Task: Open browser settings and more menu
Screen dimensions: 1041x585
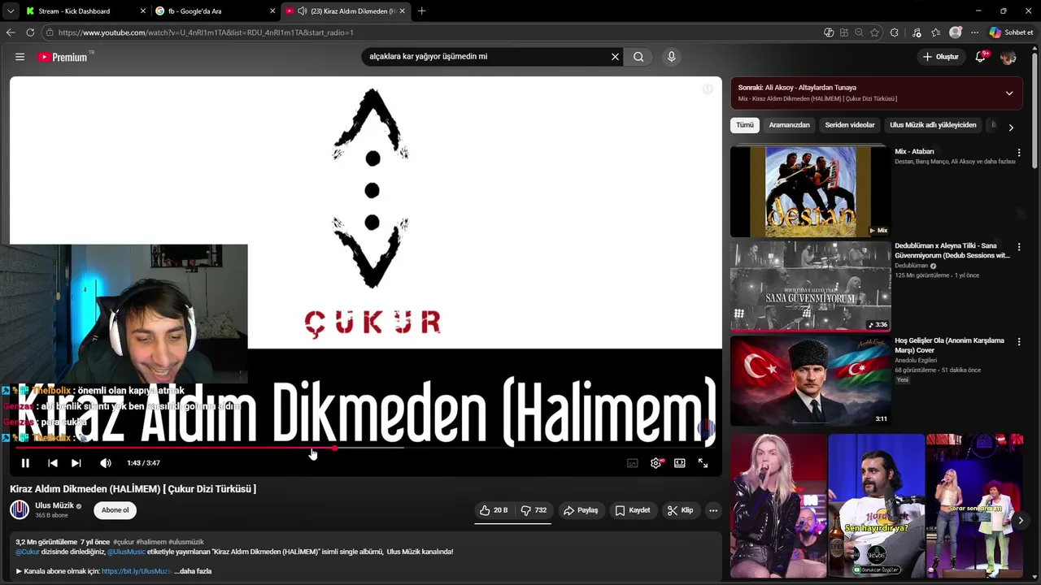Action: coord(974,32)
